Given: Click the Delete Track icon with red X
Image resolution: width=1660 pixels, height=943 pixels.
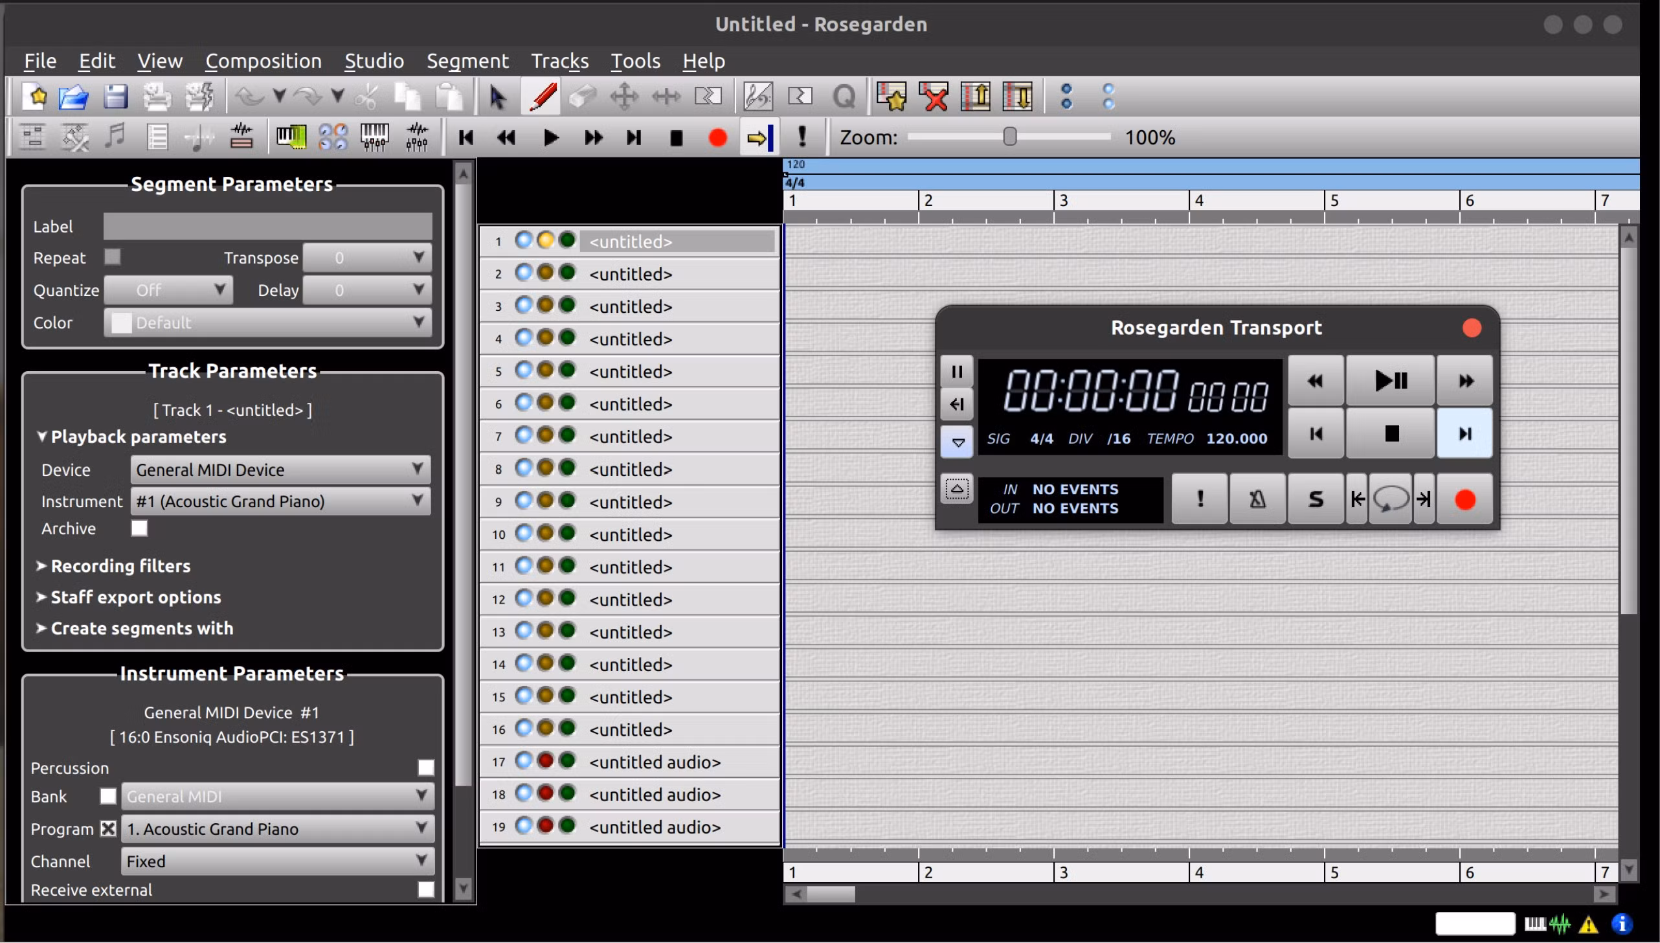Looking at the screenshot, I should click(934, 97).
